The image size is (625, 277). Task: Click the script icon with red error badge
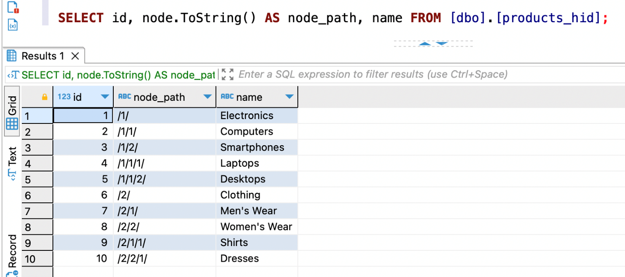point(13,7)
